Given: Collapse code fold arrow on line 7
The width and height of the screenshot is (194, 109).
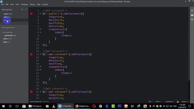Looking at the screenshot, I should [x=40, y=29].
